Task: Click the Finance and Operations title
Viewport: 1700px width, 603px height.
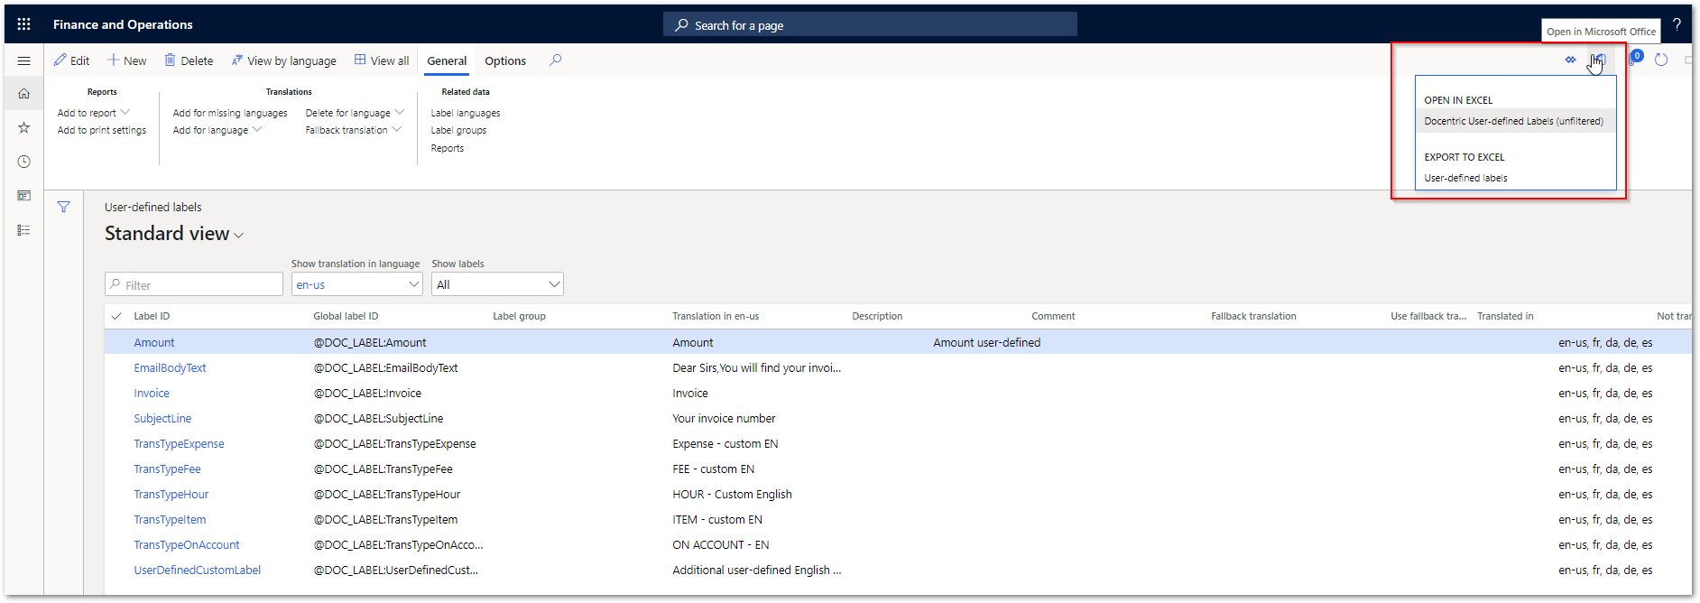Action: pyautogui.click(x=123, y=24)
